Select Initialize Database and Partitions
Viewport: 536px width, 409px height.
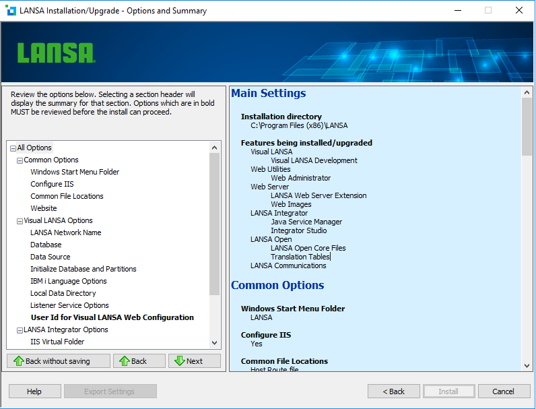coord(83,269)
